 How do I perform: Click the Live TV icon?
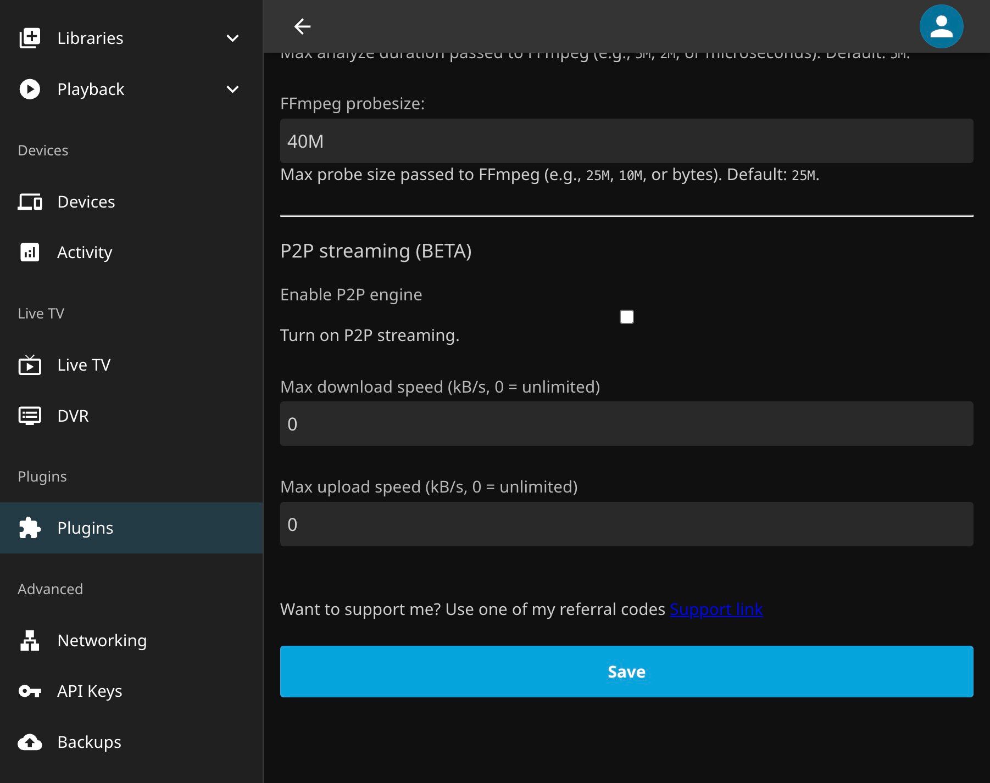(30, 365)
